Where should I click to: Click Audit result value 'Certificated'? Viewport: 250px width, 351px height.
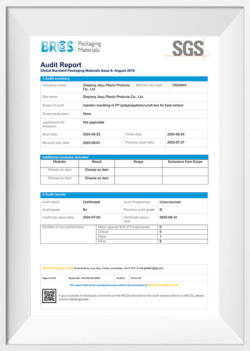(x=92, y=202)
